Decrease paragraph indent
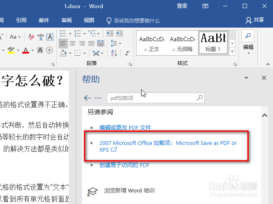This screenshot has width=273, height=204. pos(110,33)
